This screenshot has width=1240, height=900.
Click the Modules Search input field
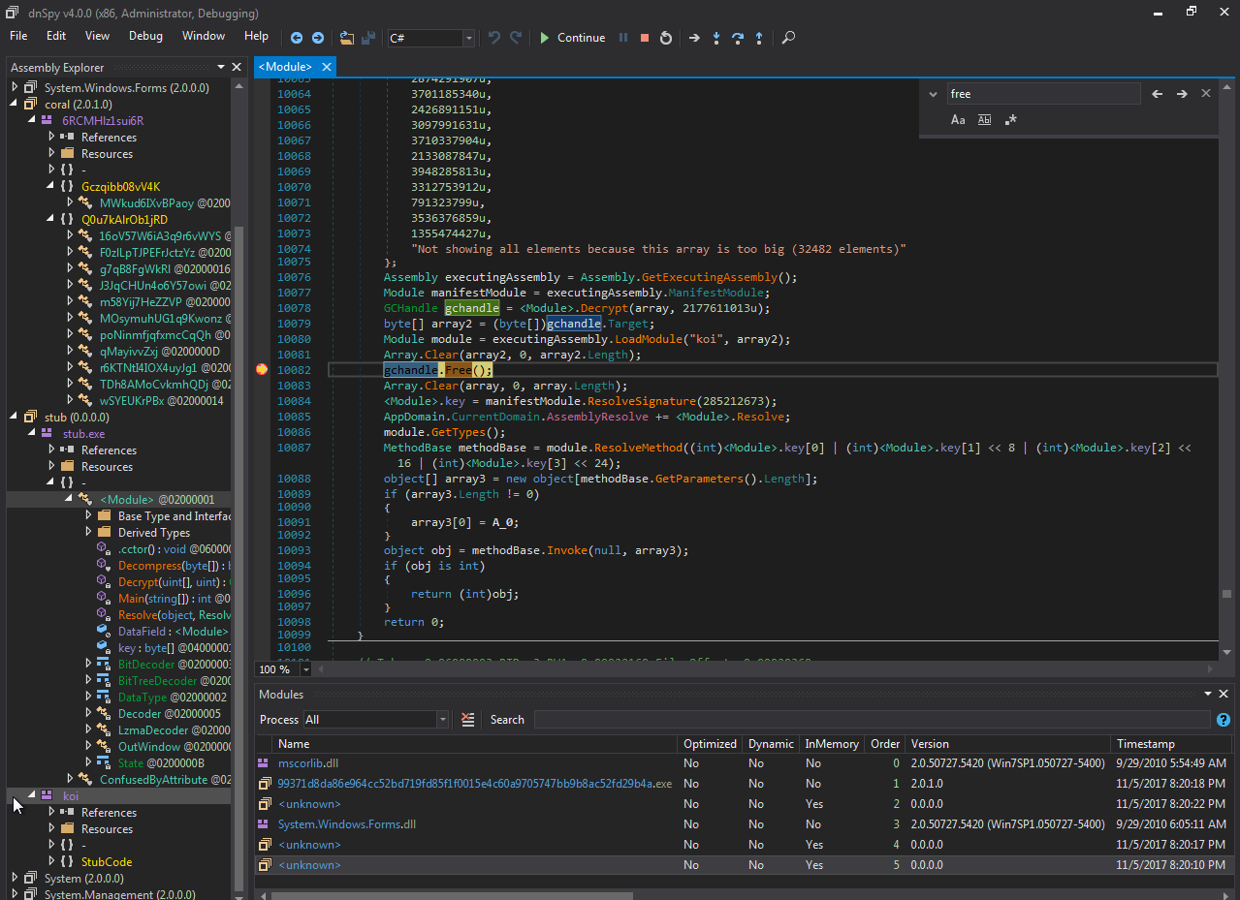click(871, 720)
